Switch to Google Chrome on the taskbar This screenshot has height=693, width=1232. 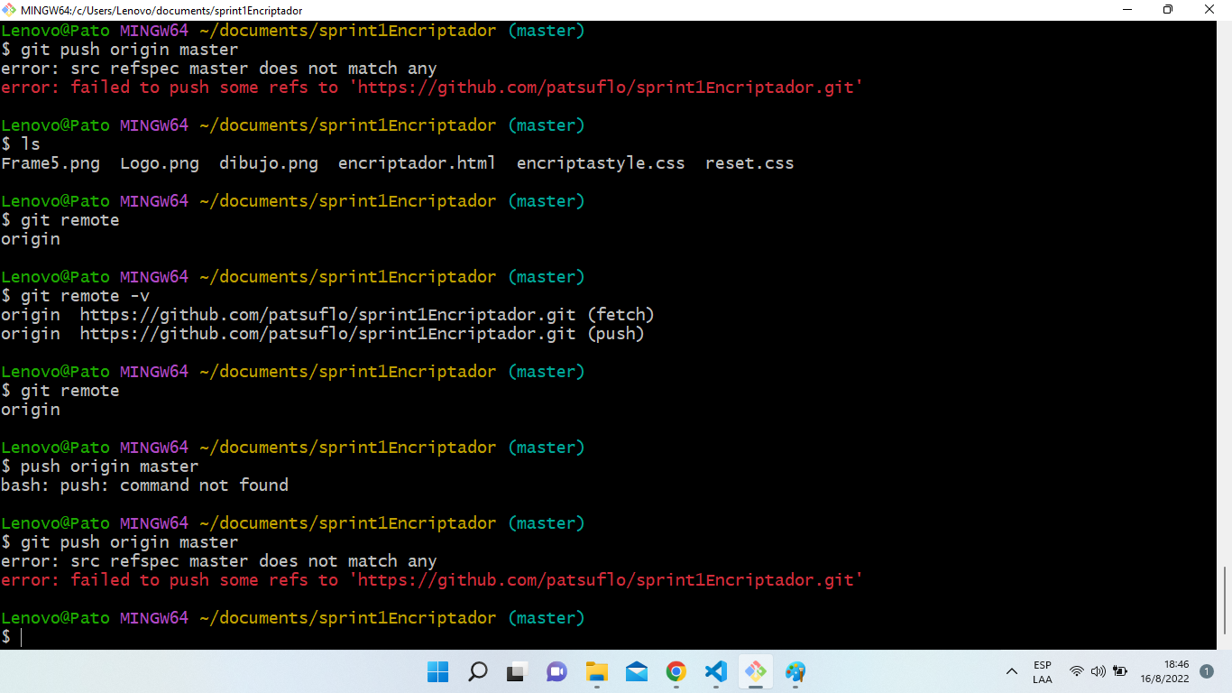pyautogui.click(x=676, y=671)
